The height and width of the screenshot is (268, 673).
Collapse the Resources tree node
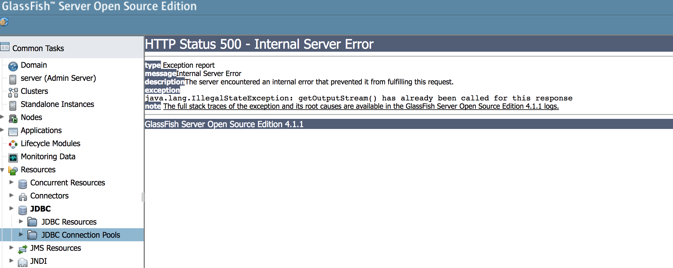pos(2,170)
